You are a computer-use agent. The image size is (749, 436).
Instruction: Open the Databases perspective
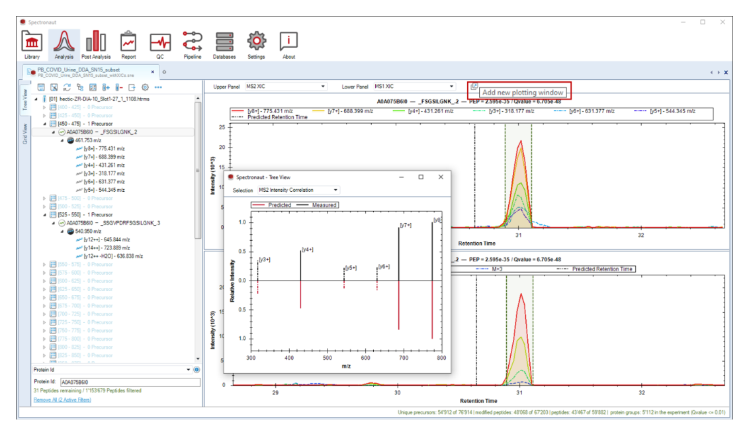224,45
